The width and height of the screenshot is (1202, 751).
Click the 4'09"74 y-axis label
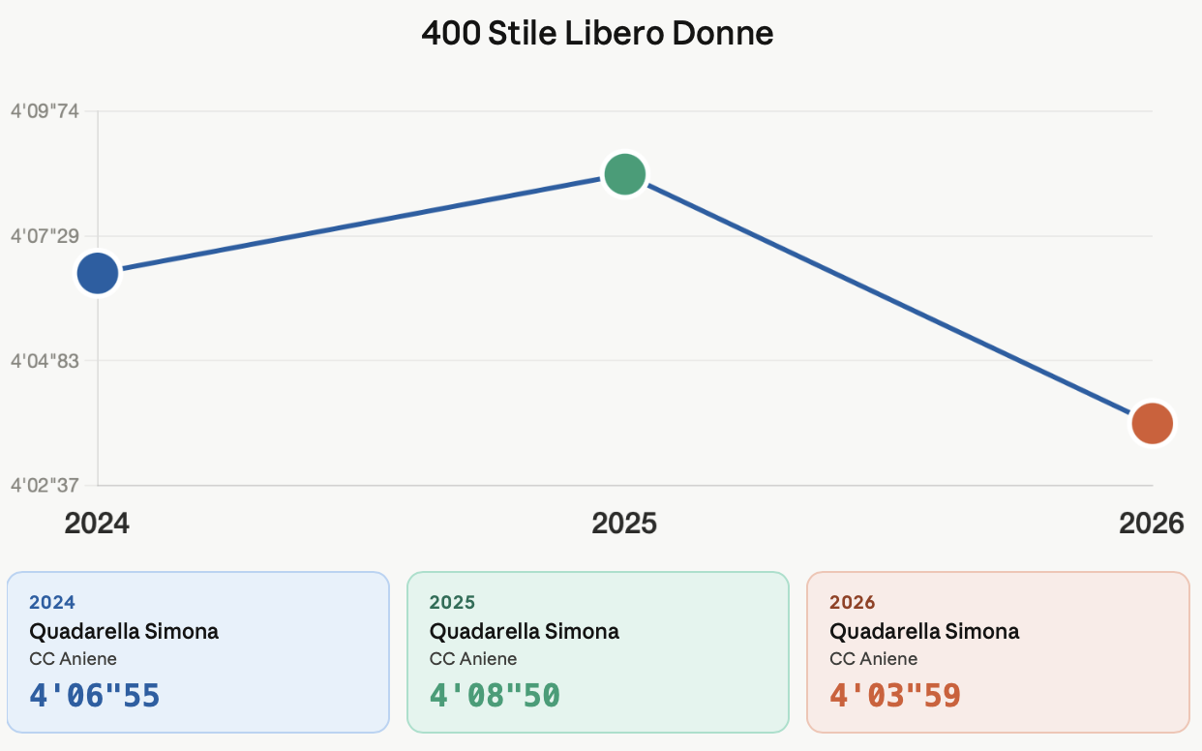click(x=45, y=111)
